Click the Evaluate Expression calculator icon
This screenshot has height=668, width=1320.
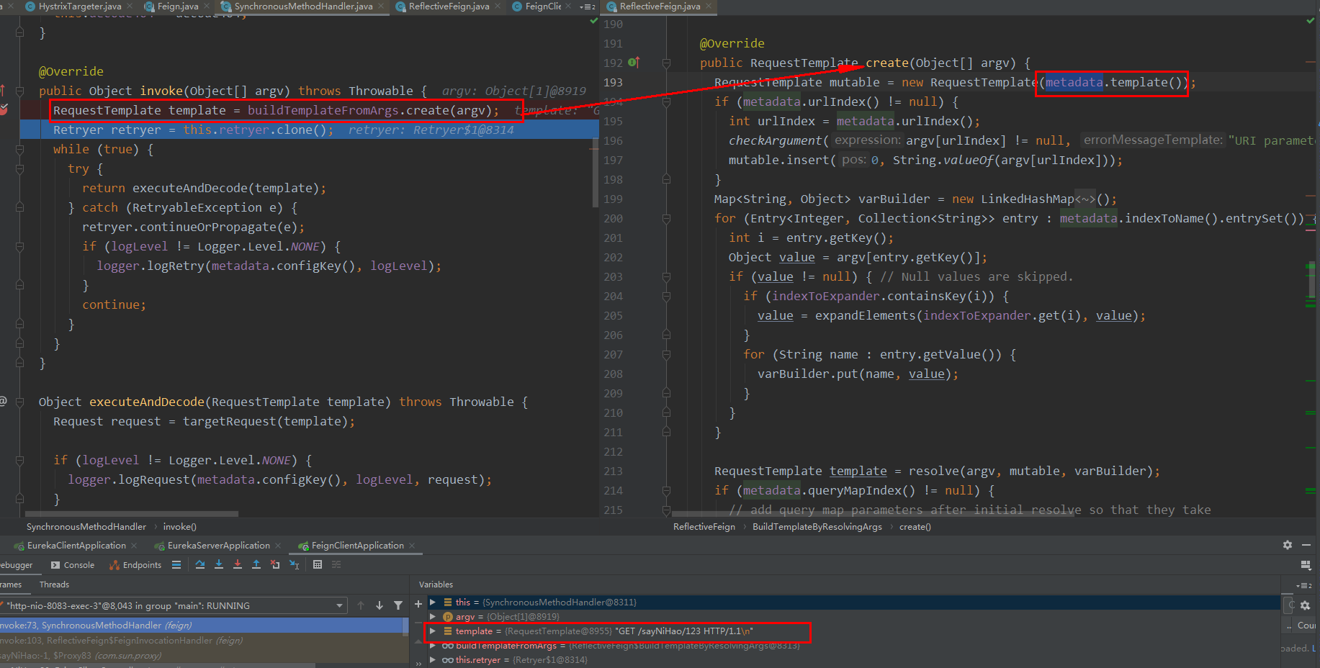318,565
